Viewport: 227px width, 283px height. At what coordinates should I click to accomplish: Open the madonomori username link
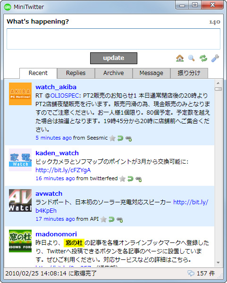[x=56, y=234]
